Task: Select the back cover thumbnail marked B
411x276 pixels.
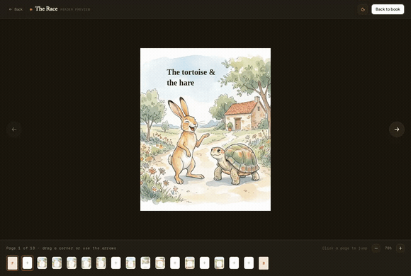Action: coord(264,263)
